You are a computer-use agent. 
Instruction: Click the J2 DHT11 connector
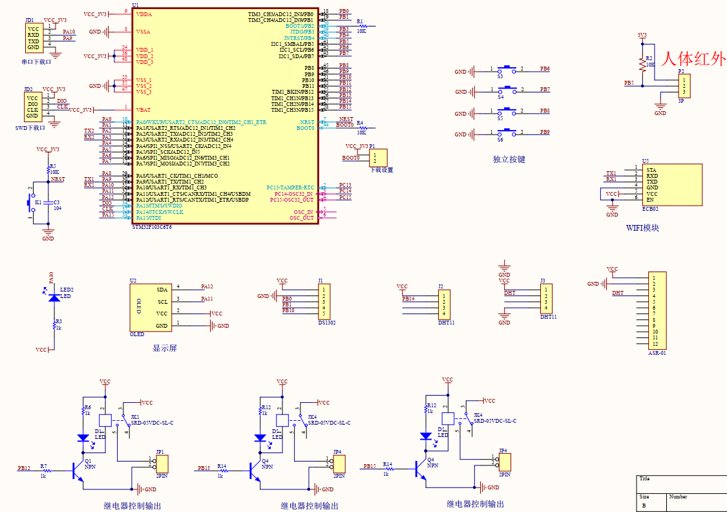(x=444, y=304)
